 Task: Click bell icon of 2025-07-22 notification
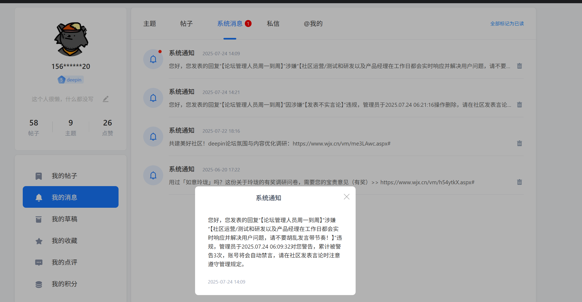click(153, 136)
